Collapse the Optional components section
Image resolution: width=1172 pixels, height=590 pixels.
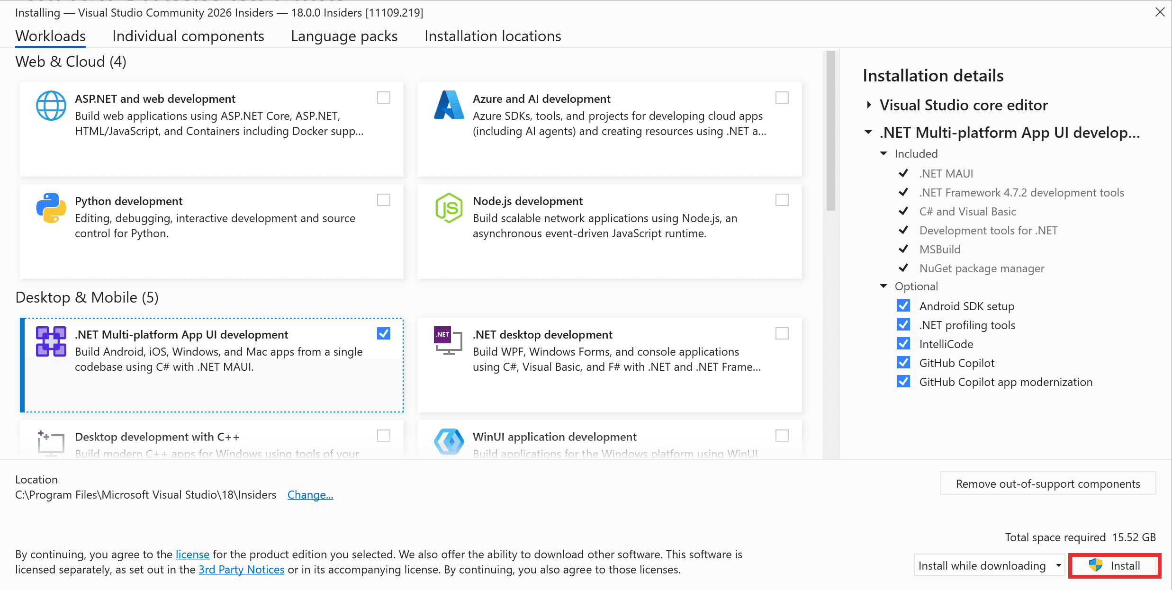884,286
